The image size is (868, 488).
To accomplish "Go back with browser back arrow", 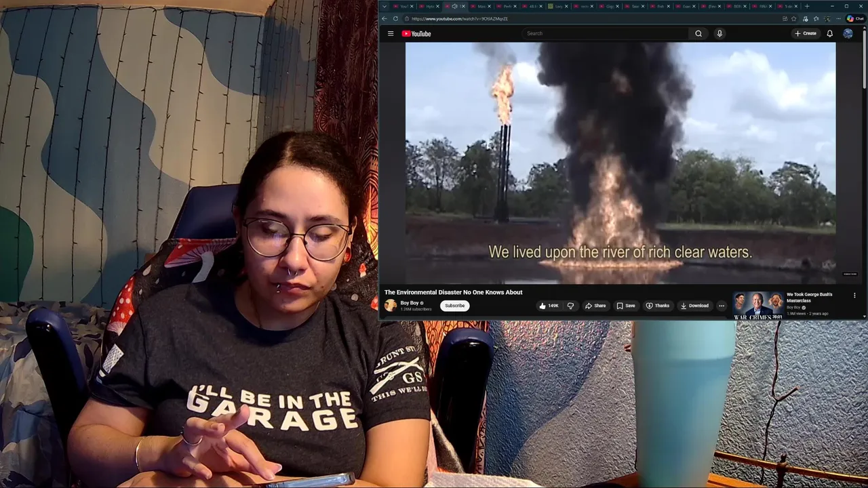I will click(384, 18).
